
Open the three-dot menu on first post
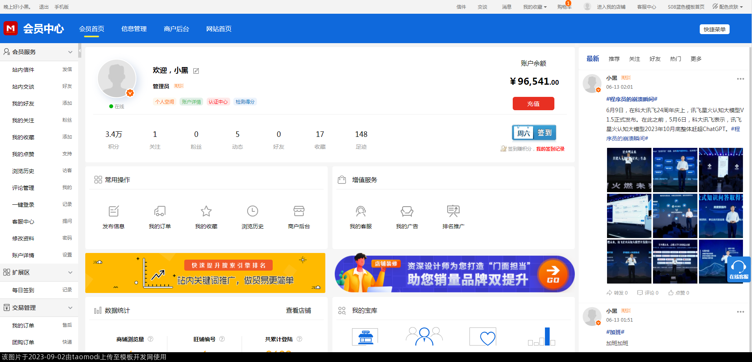(x=740, y=79)
